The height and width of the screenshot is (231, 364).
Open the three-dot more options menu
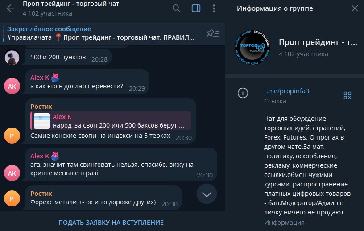(x=214, y=8)
